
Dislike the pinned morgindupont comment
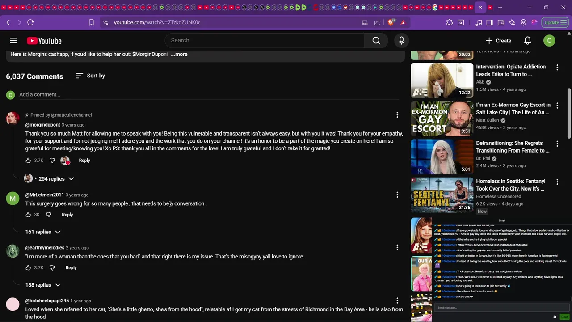click(x=52, y=160)
